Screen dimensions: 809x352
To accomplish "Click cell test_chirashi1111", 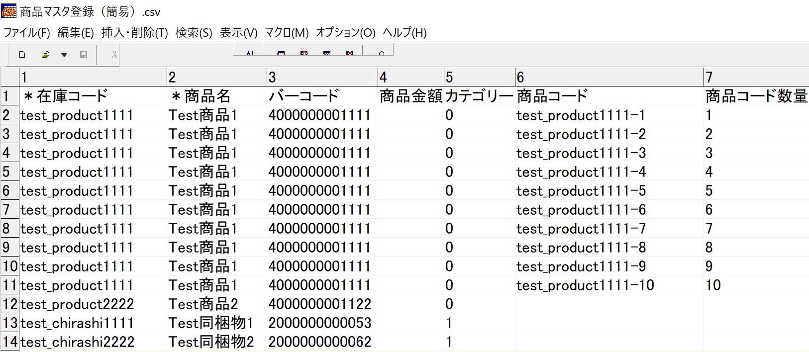I will (93, 323).
